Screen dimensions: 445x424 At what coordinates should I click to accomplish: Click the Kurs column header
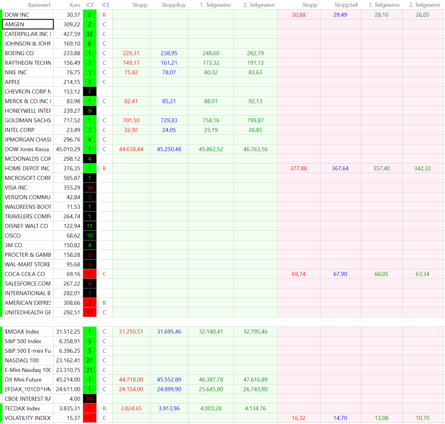click(75, 5)
